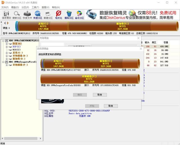Screen dimensions: 180x145
Task: Open the 文件(F) menu
Action: click(5, 7)
